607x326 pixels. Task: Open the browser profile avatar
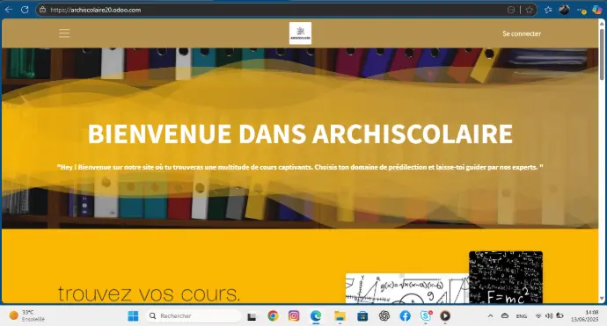pyautogui.click(x=564, y=10)
